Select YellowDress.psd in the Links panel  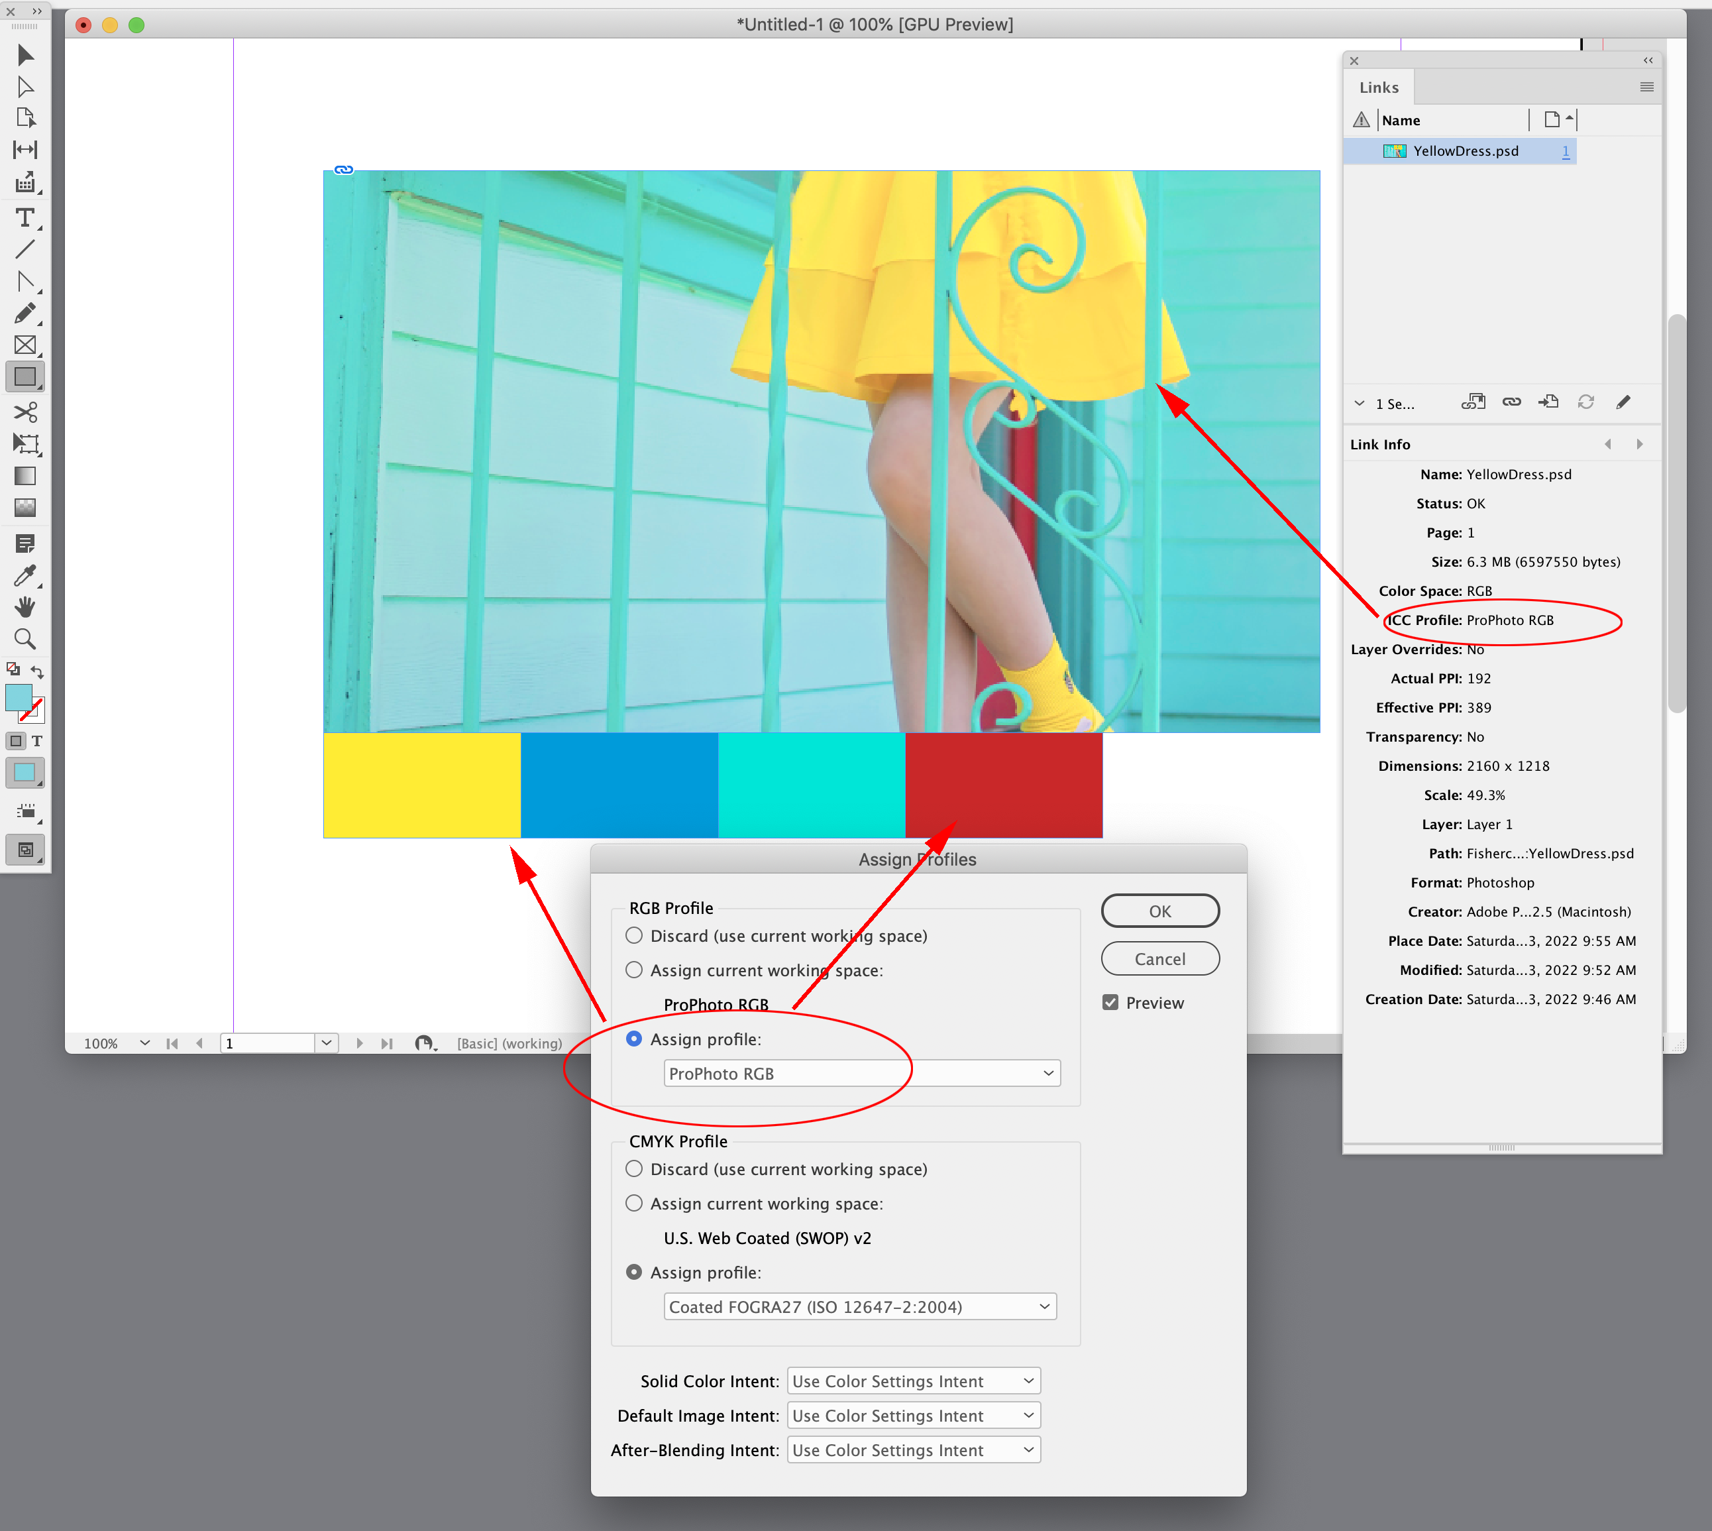click(1465, 150)
